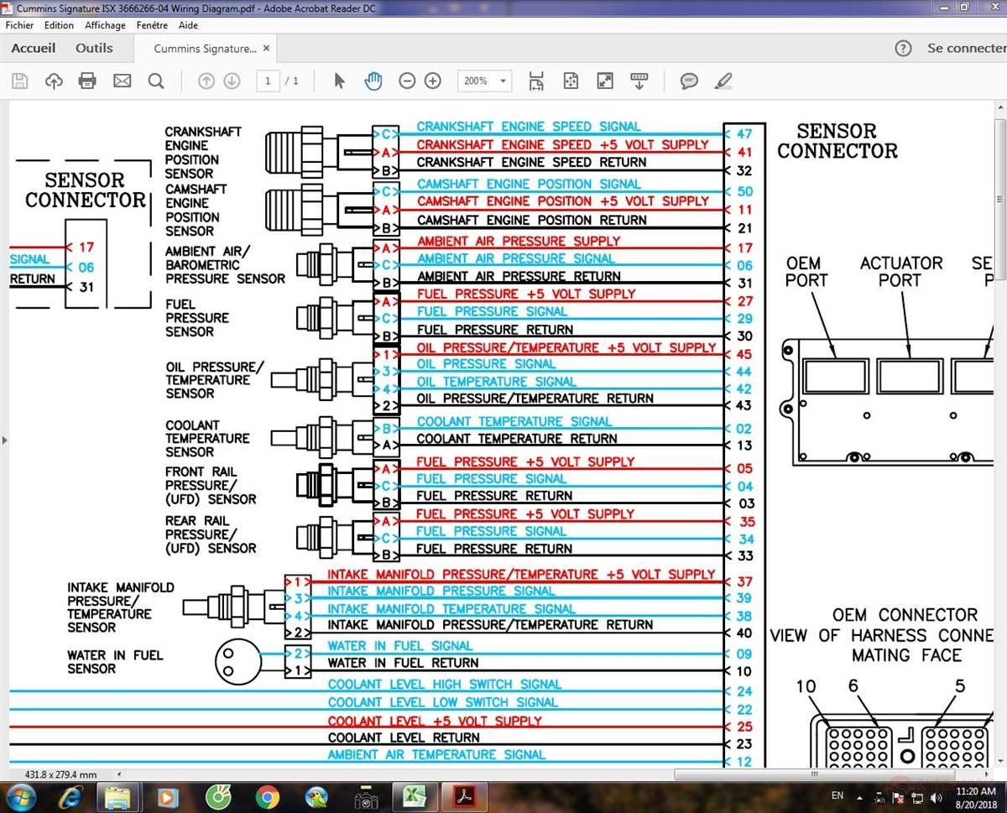The width and height of the screenshot is (1007, 813).
Task: Select the arrow selection tool
Action: point(339,81)
